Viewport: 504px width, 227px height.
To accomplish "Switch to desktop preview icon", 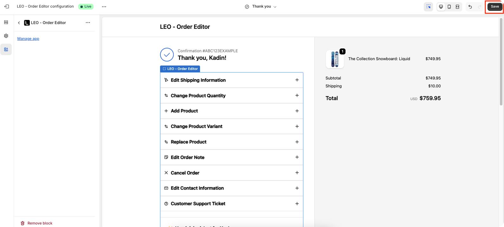I will click(441, 7).
